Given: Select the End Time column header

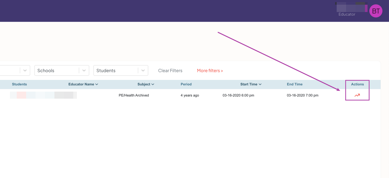Looking at the screenshot, I should [295, 84].
